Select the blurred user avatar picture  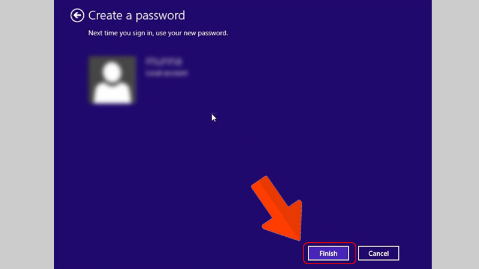[112, 80]
